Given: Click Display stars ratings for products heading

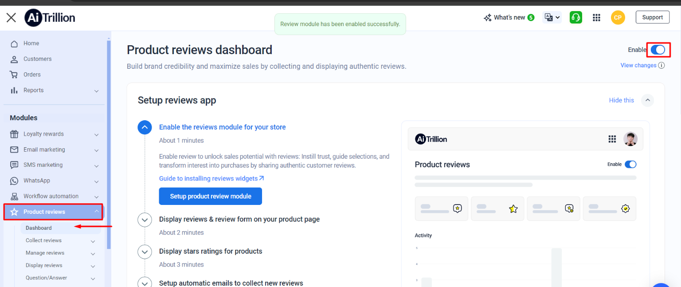Looking at the screenshot, I should tap(211, 251).
